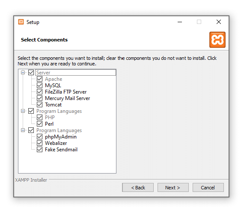Viewport: 244px width, 212px height.
Task: Select the Mercury Mail Server label
Action: pos(67,98)
